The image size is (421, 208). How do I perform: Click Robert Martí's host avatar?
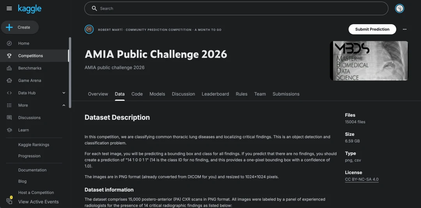(89, 29)
